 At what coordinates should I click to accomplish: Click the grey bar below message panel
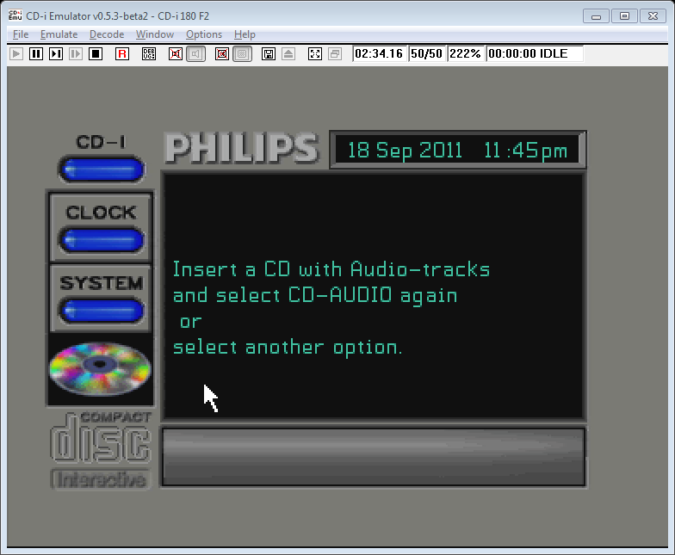(374, 457)
